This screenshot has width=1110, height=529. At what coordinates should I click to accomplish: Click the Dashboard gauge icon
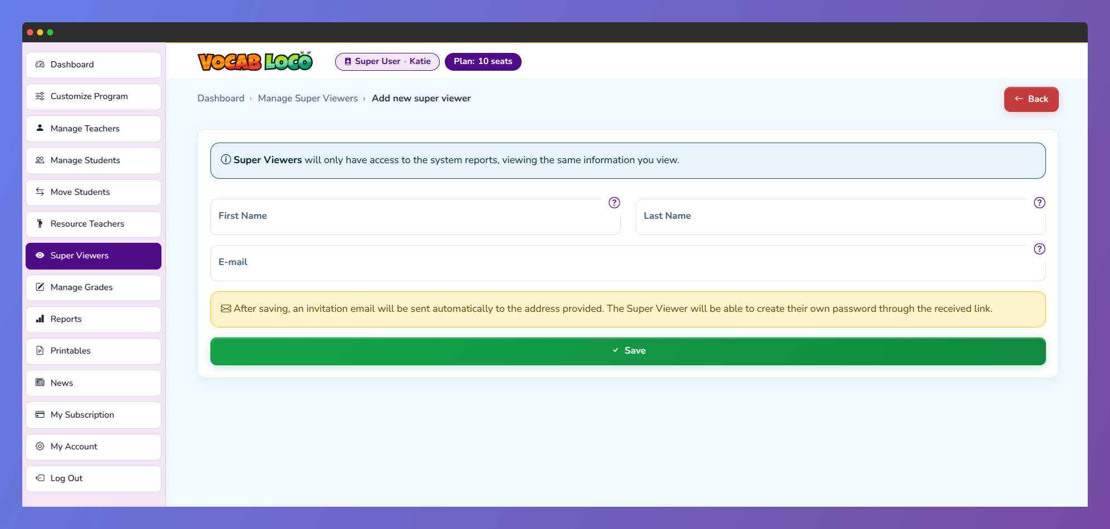(40, 65)
